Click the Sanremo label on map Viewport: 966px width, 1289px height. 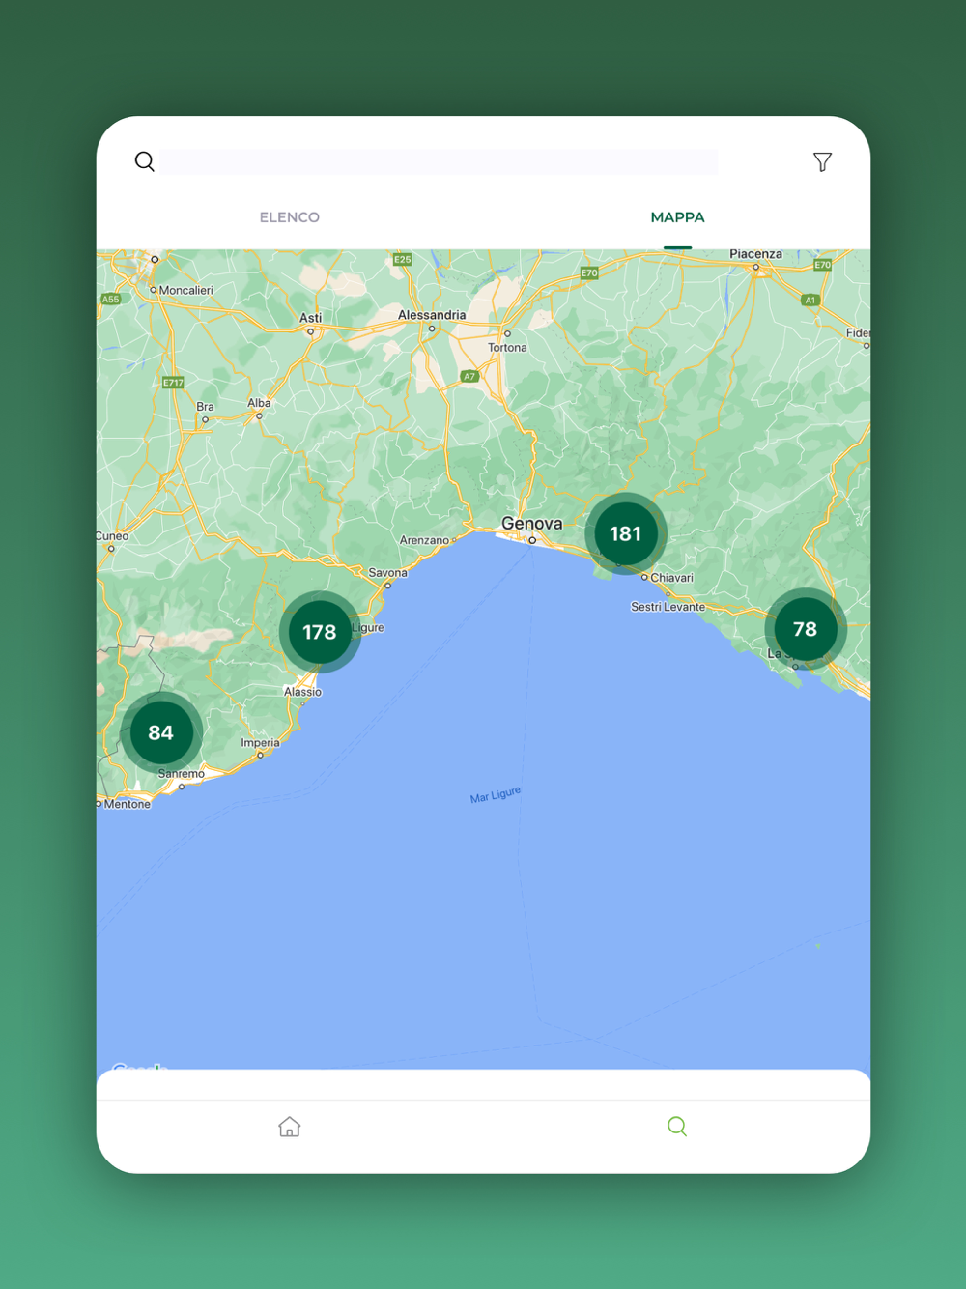(x=182, y=774)
